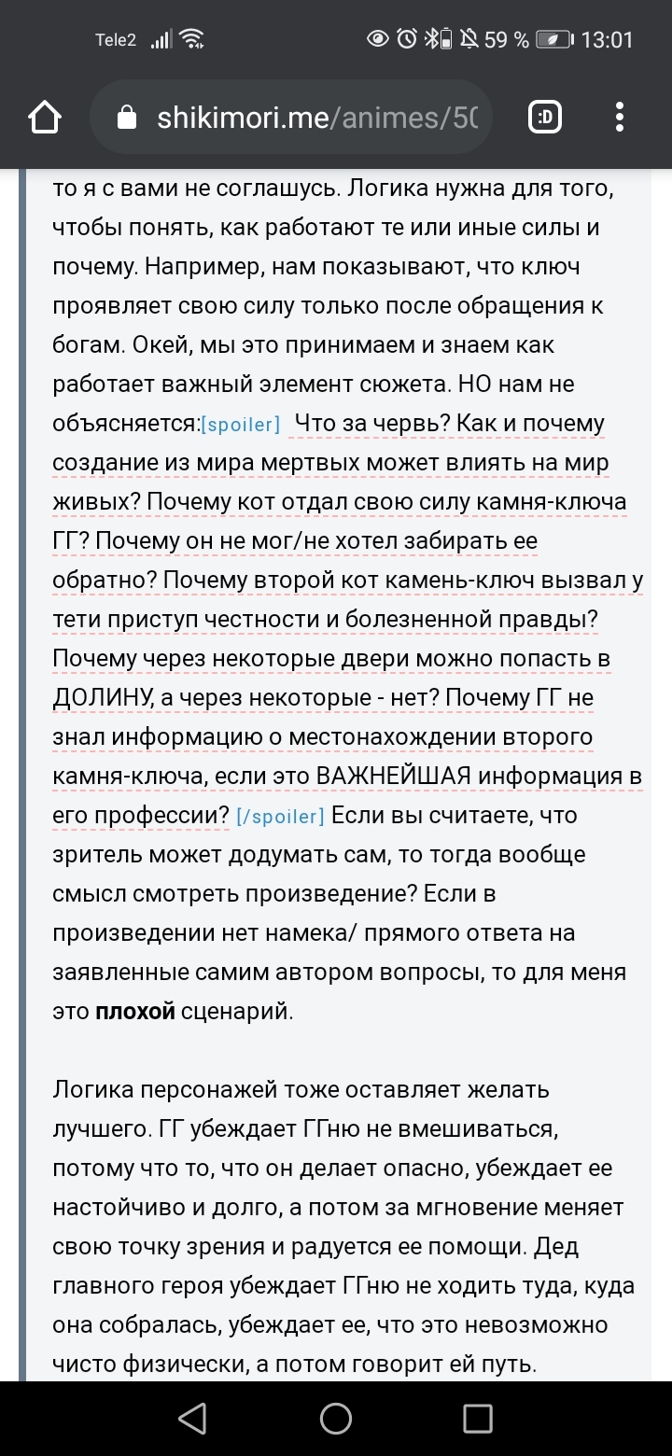The image size is (672, 1456).
Task: Tap the Tele2 carrier label
Action: coord(116,39)
